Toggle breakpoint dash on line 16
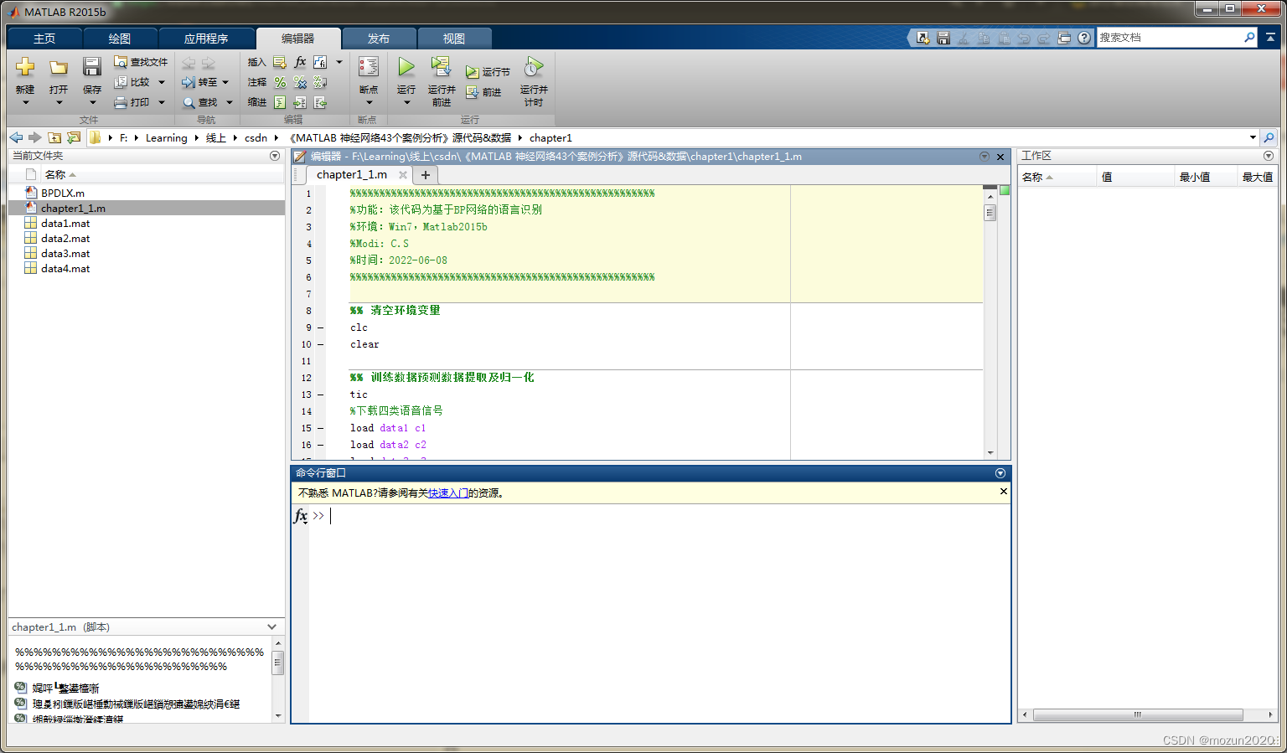This screenshot has height=753, width=1287. click(x=320, y=445)
